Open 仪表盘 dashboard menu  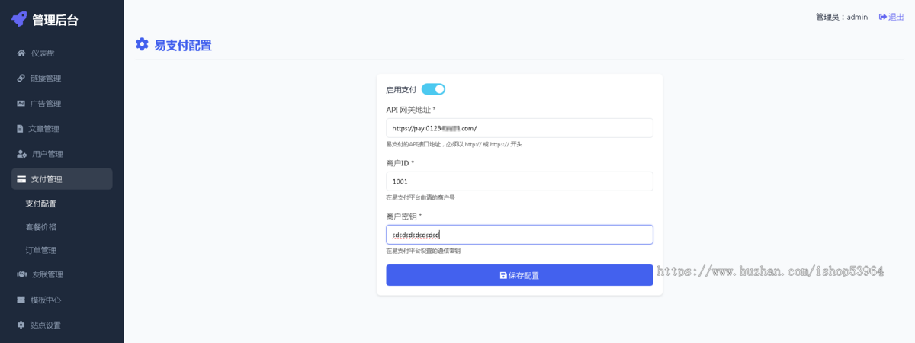[x=62, y=53]
